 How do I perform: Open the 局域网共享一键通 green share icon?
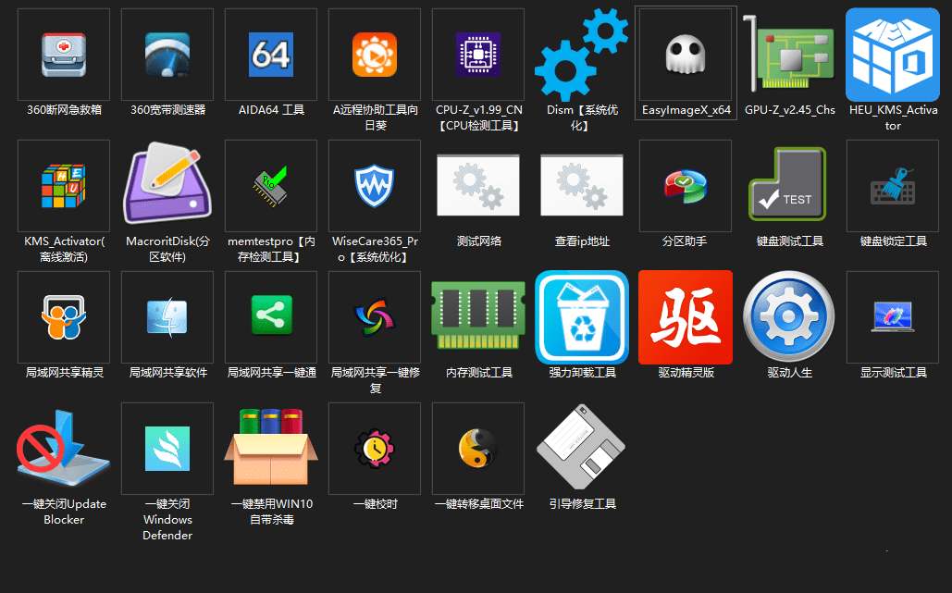271,315
